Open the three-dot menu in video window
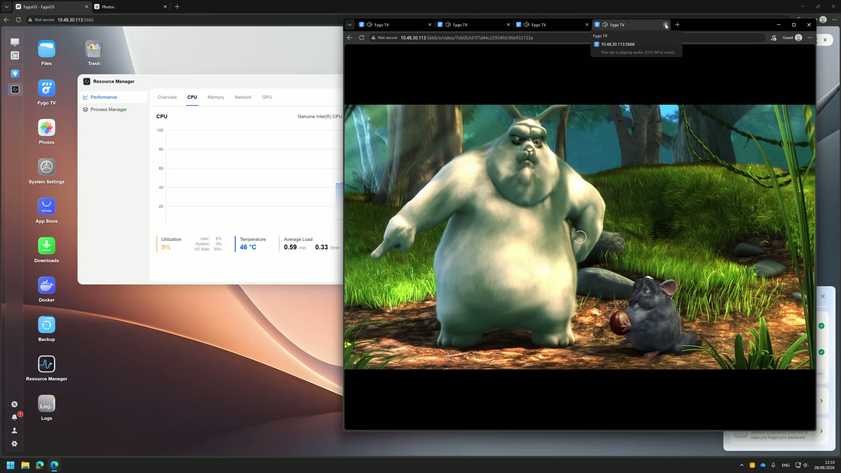Screen dimensions: 841x473 point(810,38)
